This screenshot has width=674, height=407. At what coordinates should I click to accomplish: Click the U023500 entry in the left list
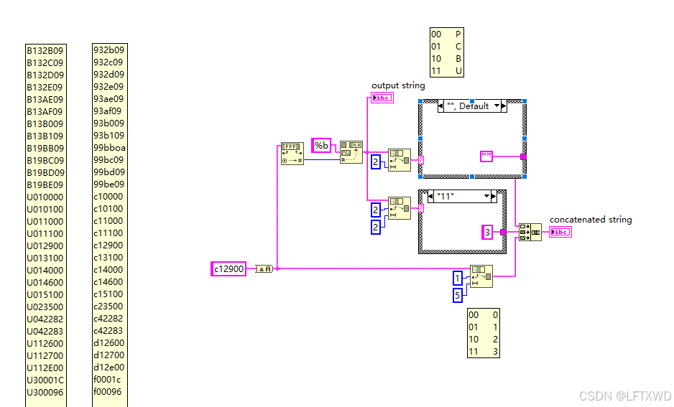pos(45,307)
